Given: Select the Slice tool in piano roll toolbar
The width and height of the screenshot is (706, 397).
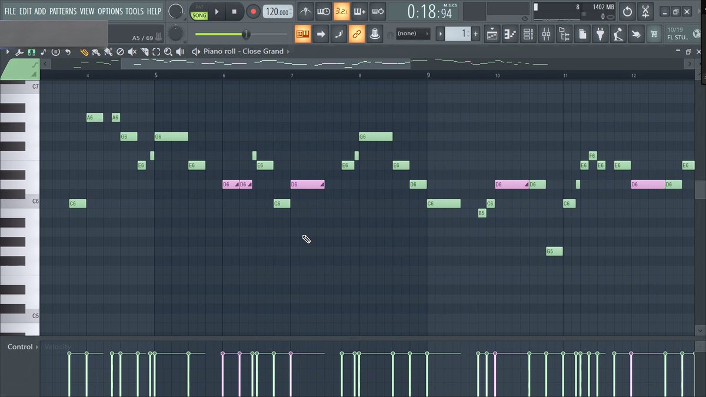Looking at the screenshot, I should click(145, 52).
